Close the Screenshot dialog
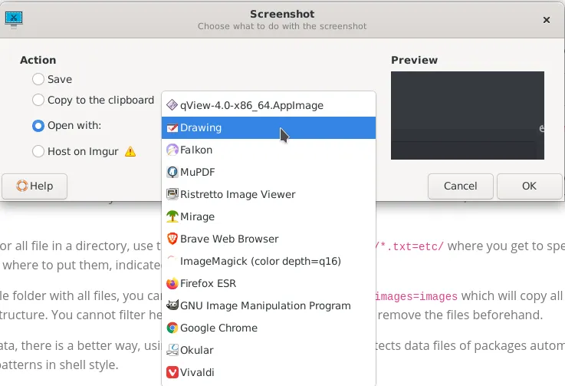The height and width of the screenshot is (386, 565). (547, 20)
